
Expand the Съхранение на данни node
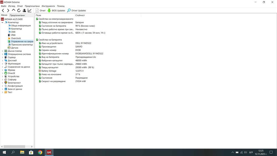coord(2,67)
